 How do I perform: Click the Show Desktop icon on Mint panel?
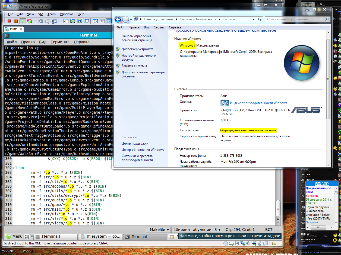pyautogui.click(x=27, y=236)
